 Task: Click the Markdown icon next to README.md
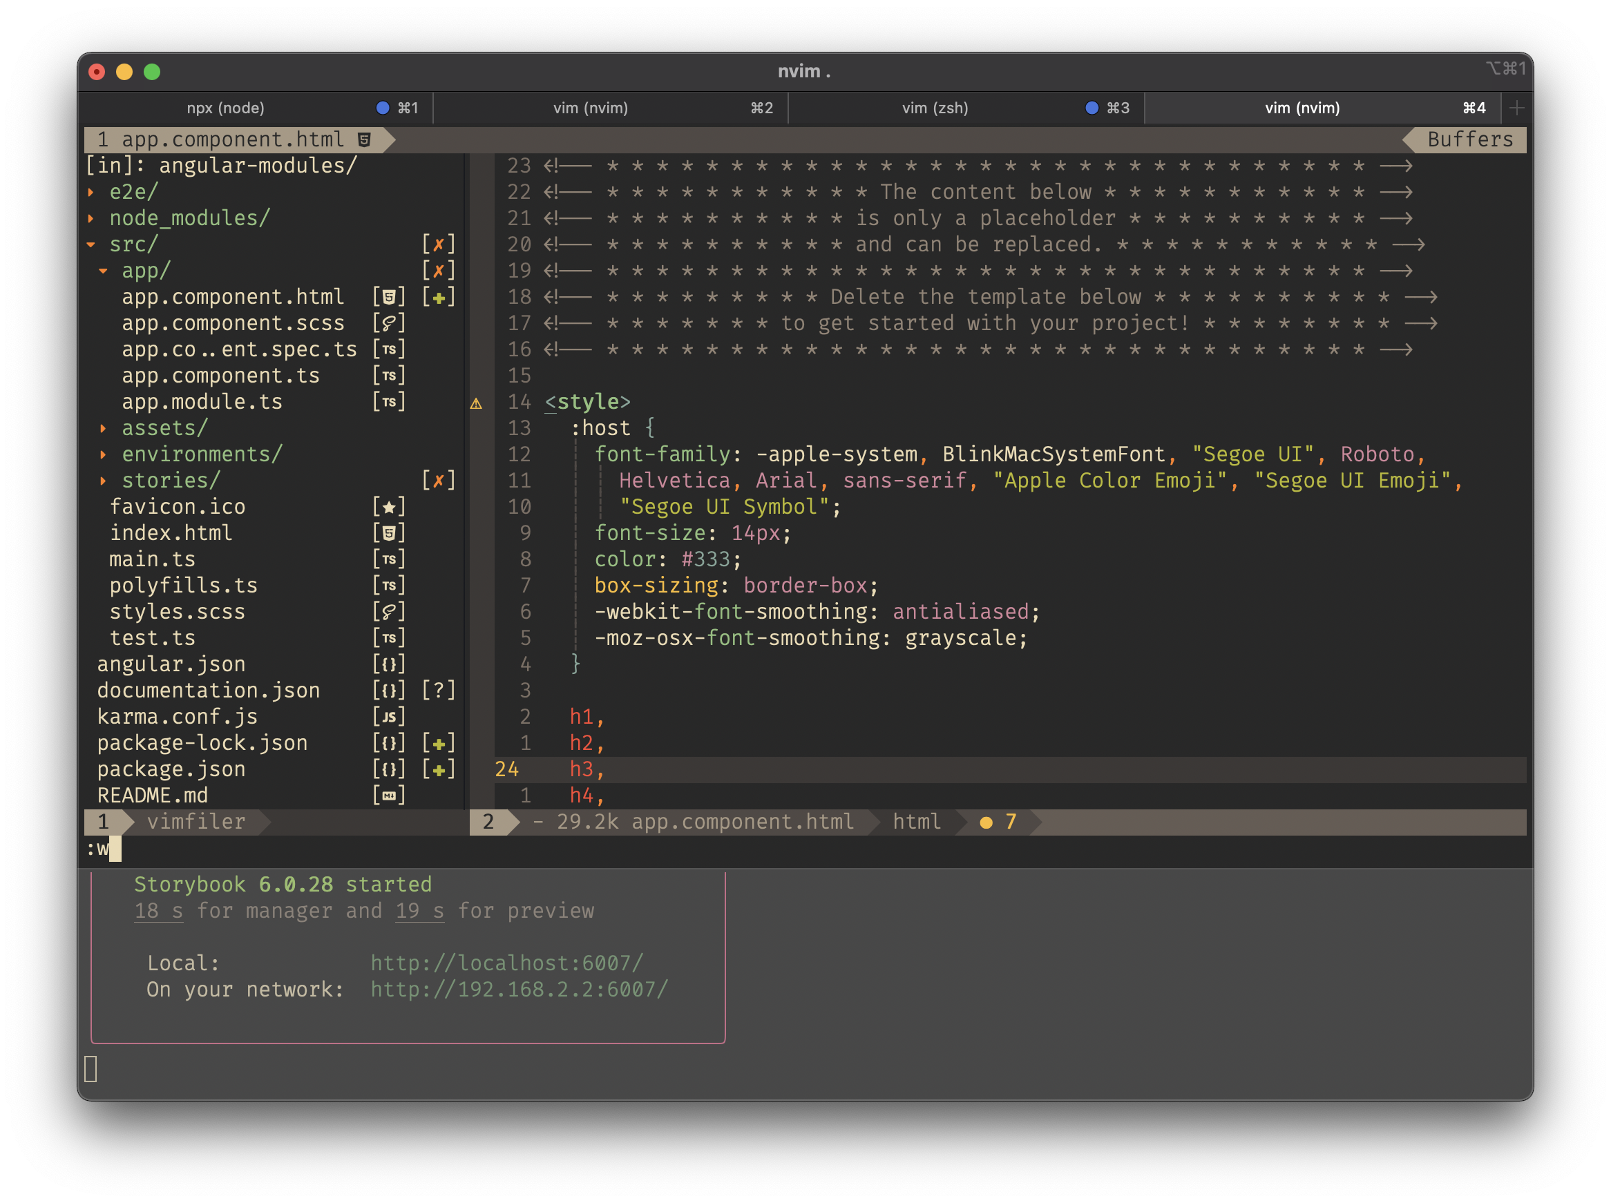[390, 795]
